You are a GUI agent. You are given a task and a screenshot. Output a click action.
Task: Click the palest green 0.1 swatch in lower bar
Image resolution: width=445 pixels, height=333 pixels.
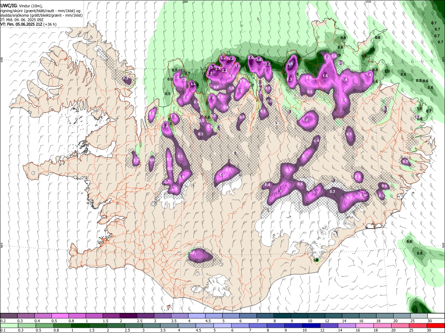[9, 325]
